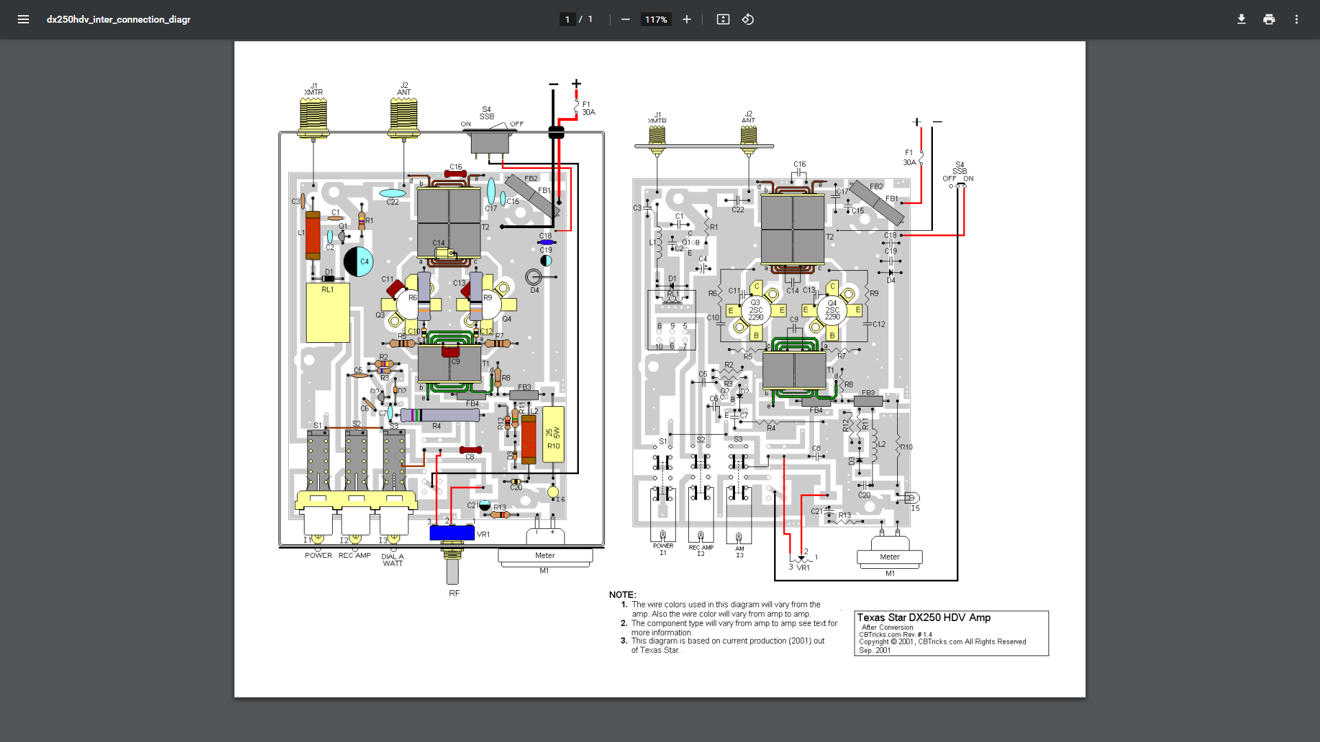Click the zoom in plus button
This screenshot has height=742, width=1320.
686,19
